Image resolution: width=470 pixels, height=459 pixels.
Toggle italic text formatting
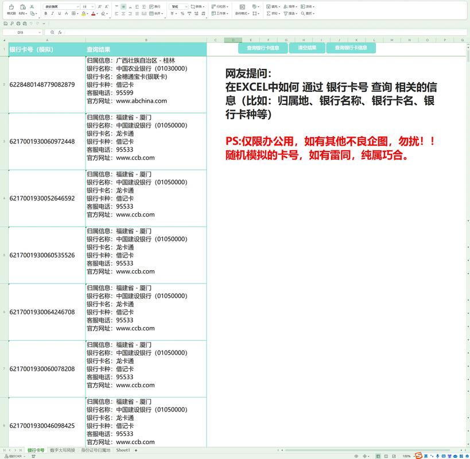tap(53, 13)
